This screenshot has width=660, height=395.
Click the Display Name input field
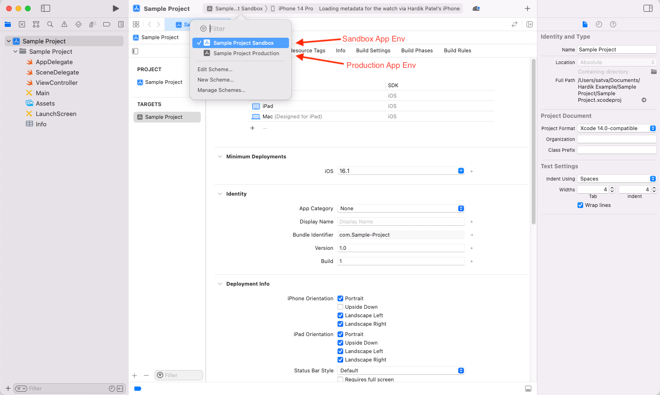(x=401, y=222)
